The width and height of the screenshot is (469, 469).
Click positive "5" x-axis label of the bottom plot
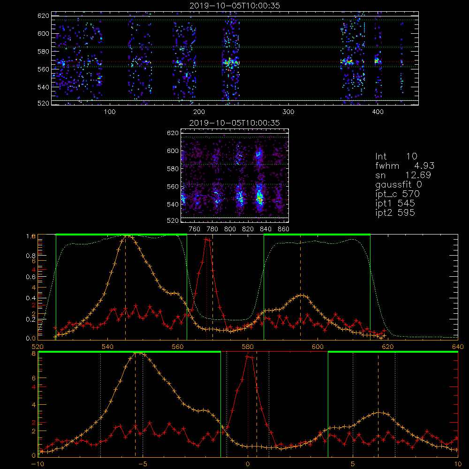tap(353, 464)
